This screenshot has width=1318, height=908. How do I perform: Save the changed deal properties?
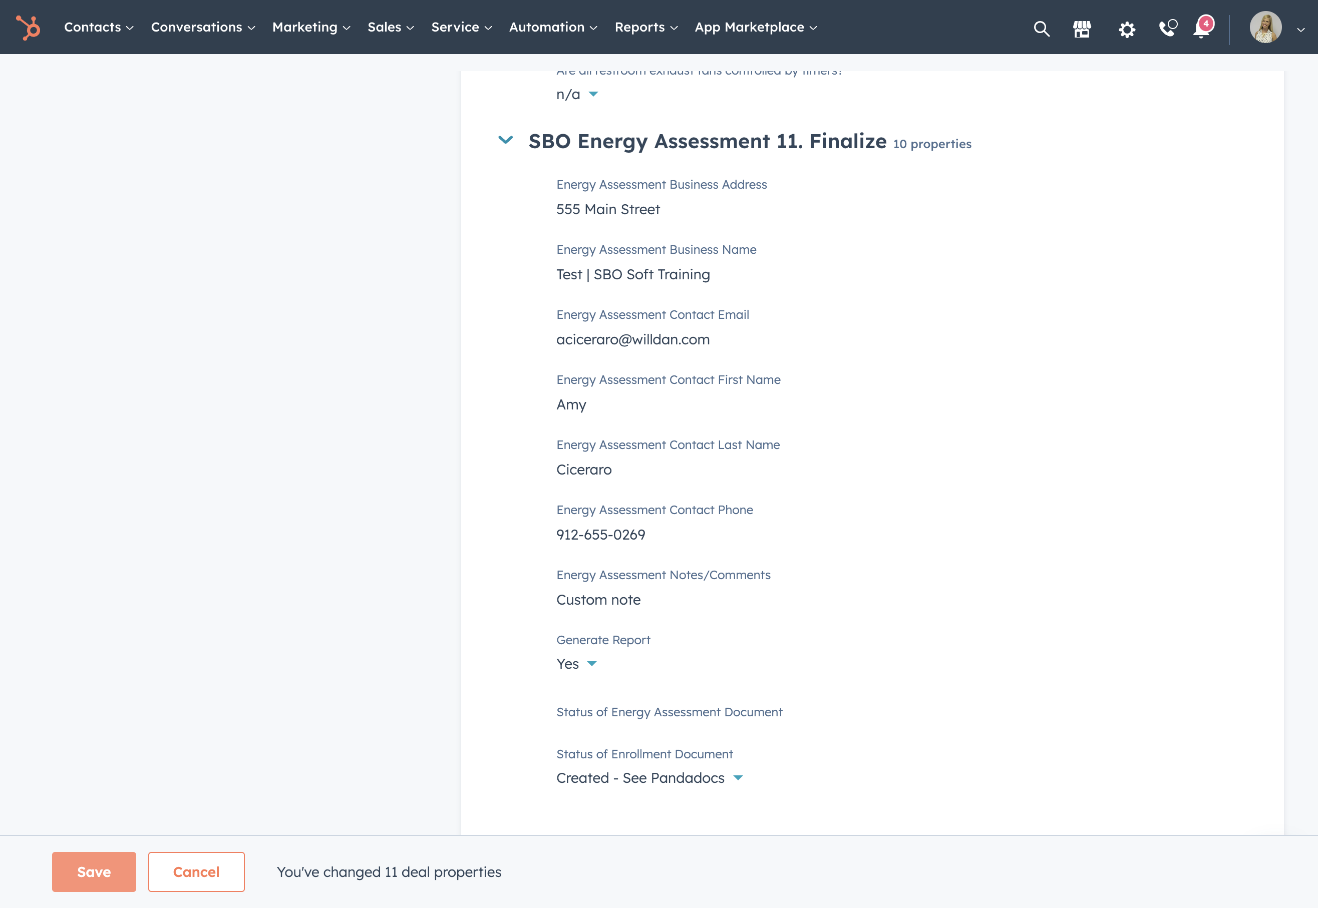[94, 871]
